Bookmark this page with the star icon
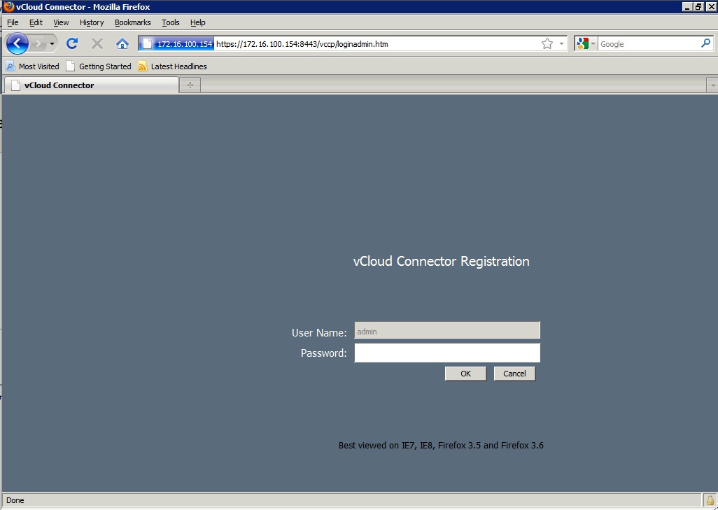 coord(547,44)
